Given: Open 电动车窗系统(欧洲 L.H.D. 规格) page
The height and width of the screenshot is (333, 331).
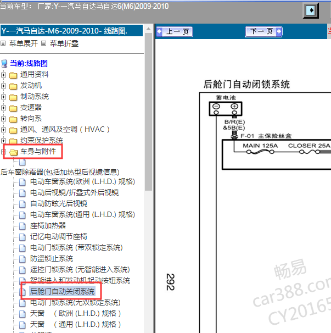Looking at the screenshot, I should click(82, 182).
